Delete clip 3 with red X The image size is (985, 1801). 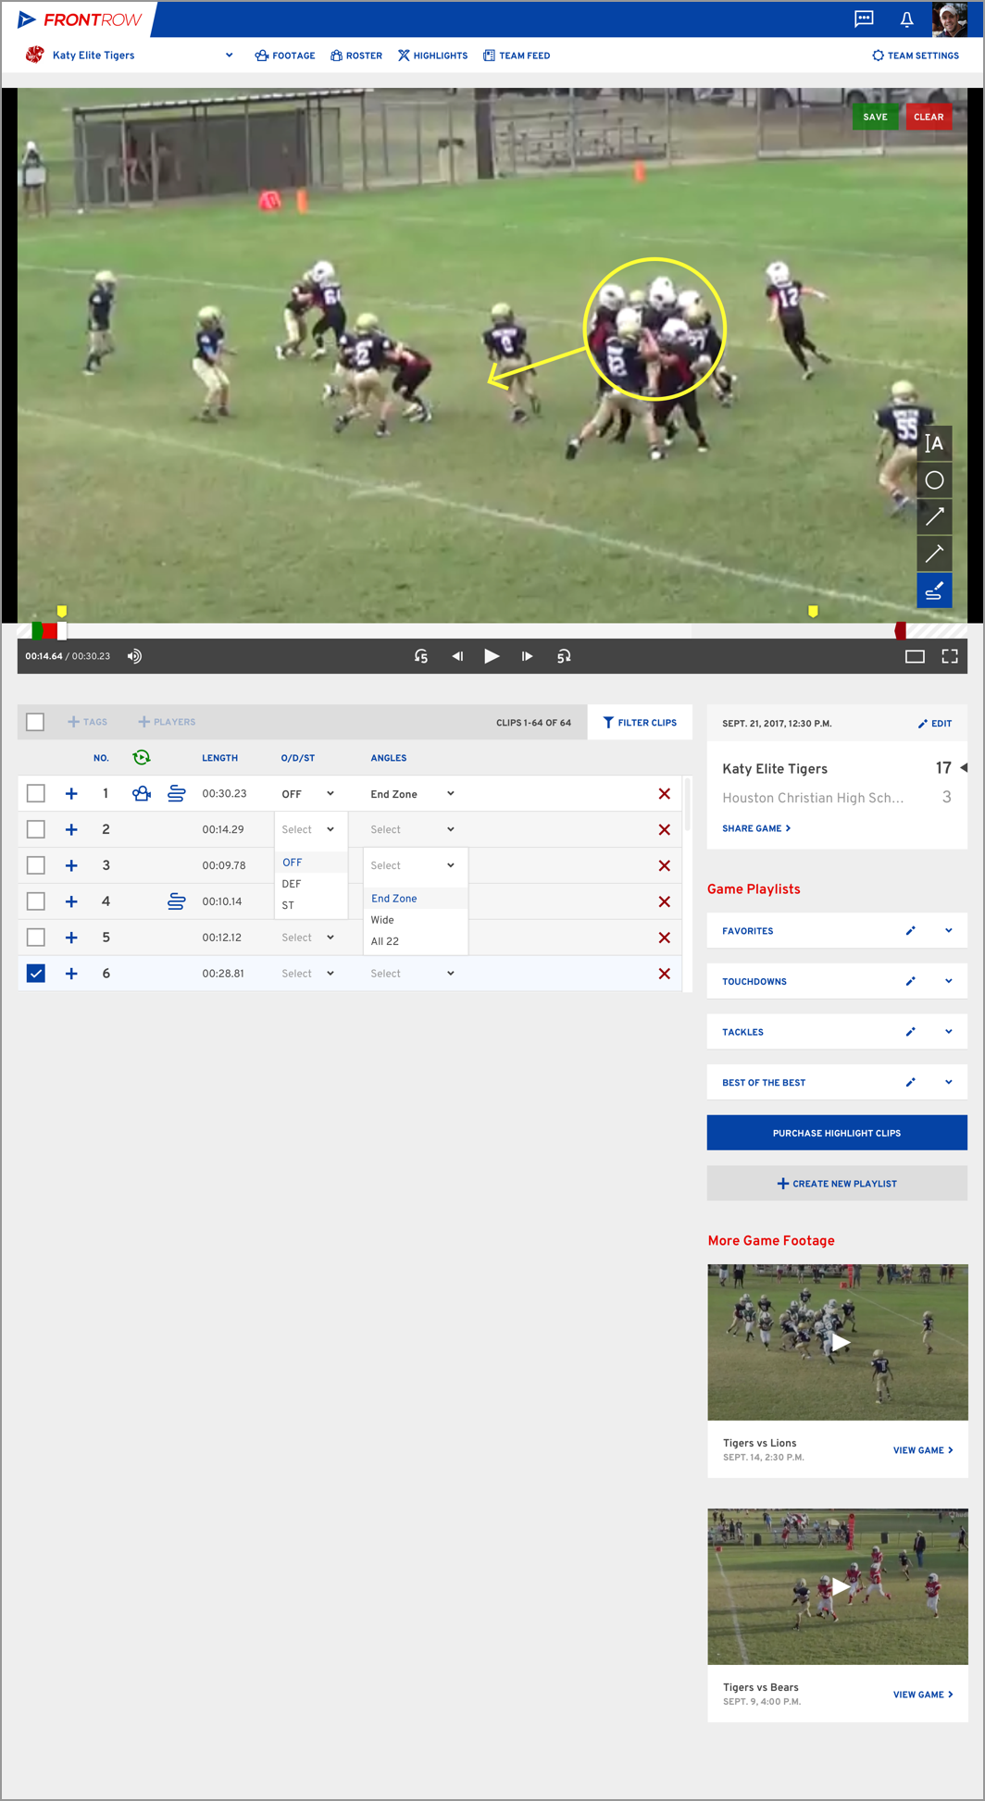click(664, 865)
